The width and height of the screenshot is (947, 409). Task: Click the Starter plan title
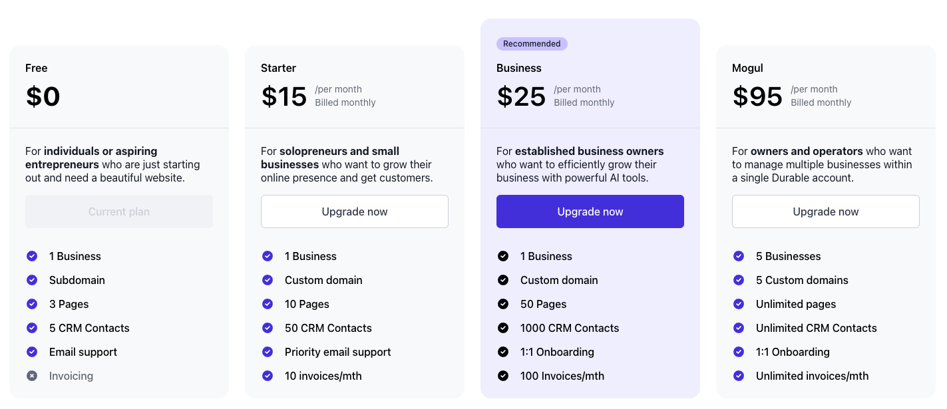(x=278, y=68)
